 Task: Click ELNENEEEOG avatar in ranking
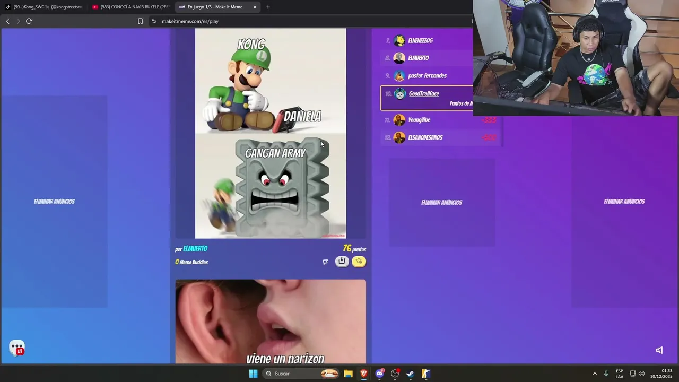pyautogui.click(x=399, y=40)
